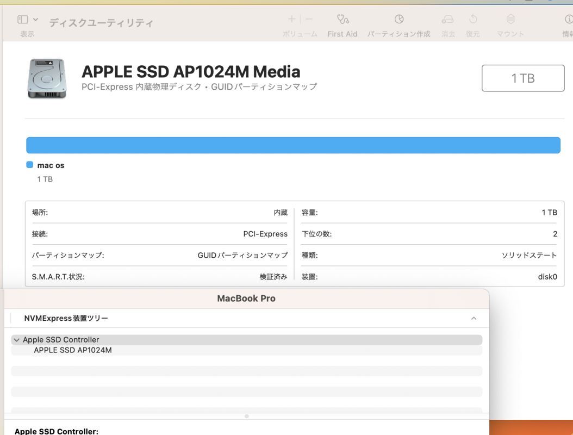The height and width of the screenshot is (435, 573).
Task: Click the 復元 restore icon
Action: pyautogui.click(x=472, y=20)
